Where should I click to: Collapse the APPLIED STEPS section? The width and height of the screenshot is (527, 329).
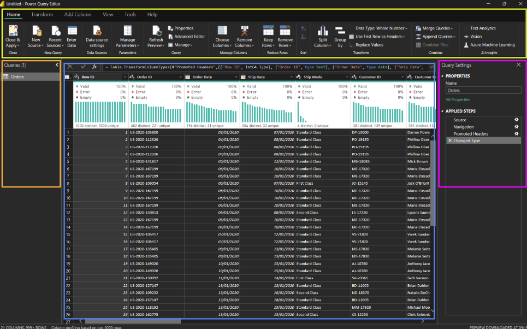coord(443,111)
